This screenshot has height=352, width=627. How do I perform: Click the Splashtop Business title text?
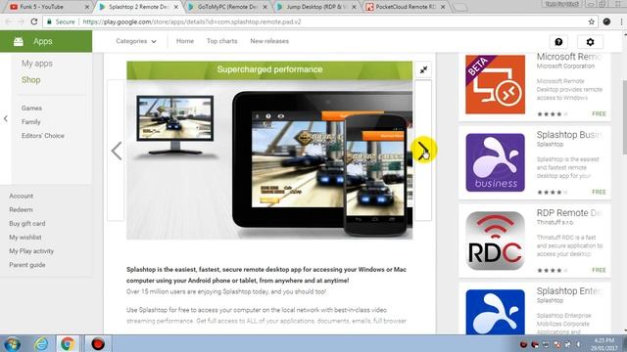[569, 135]
